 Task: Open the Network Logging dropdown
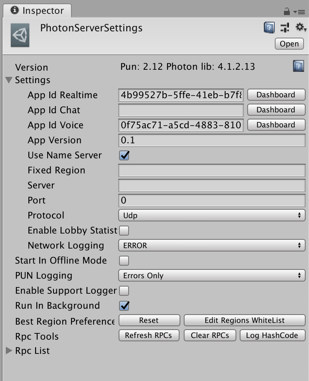(x=212, y=245)
